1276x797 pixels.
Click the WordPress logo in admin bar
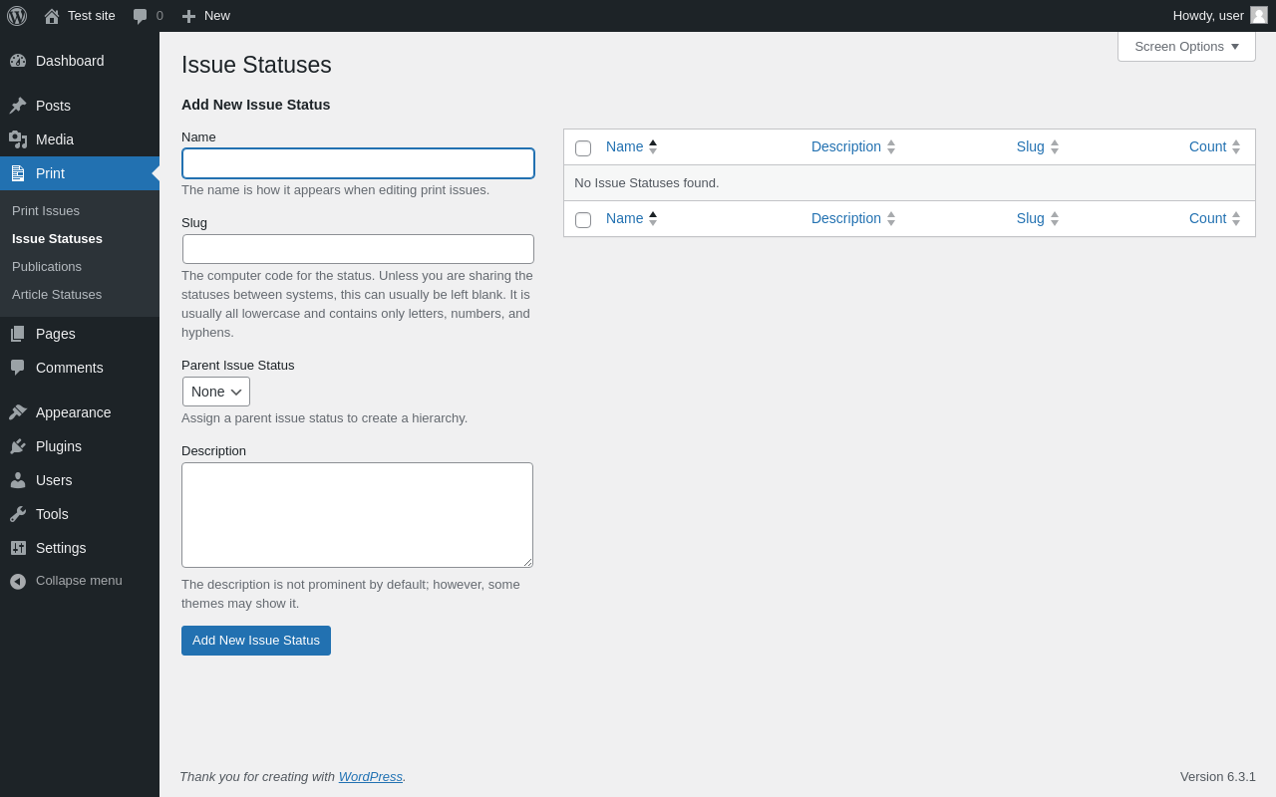[17, 16]
